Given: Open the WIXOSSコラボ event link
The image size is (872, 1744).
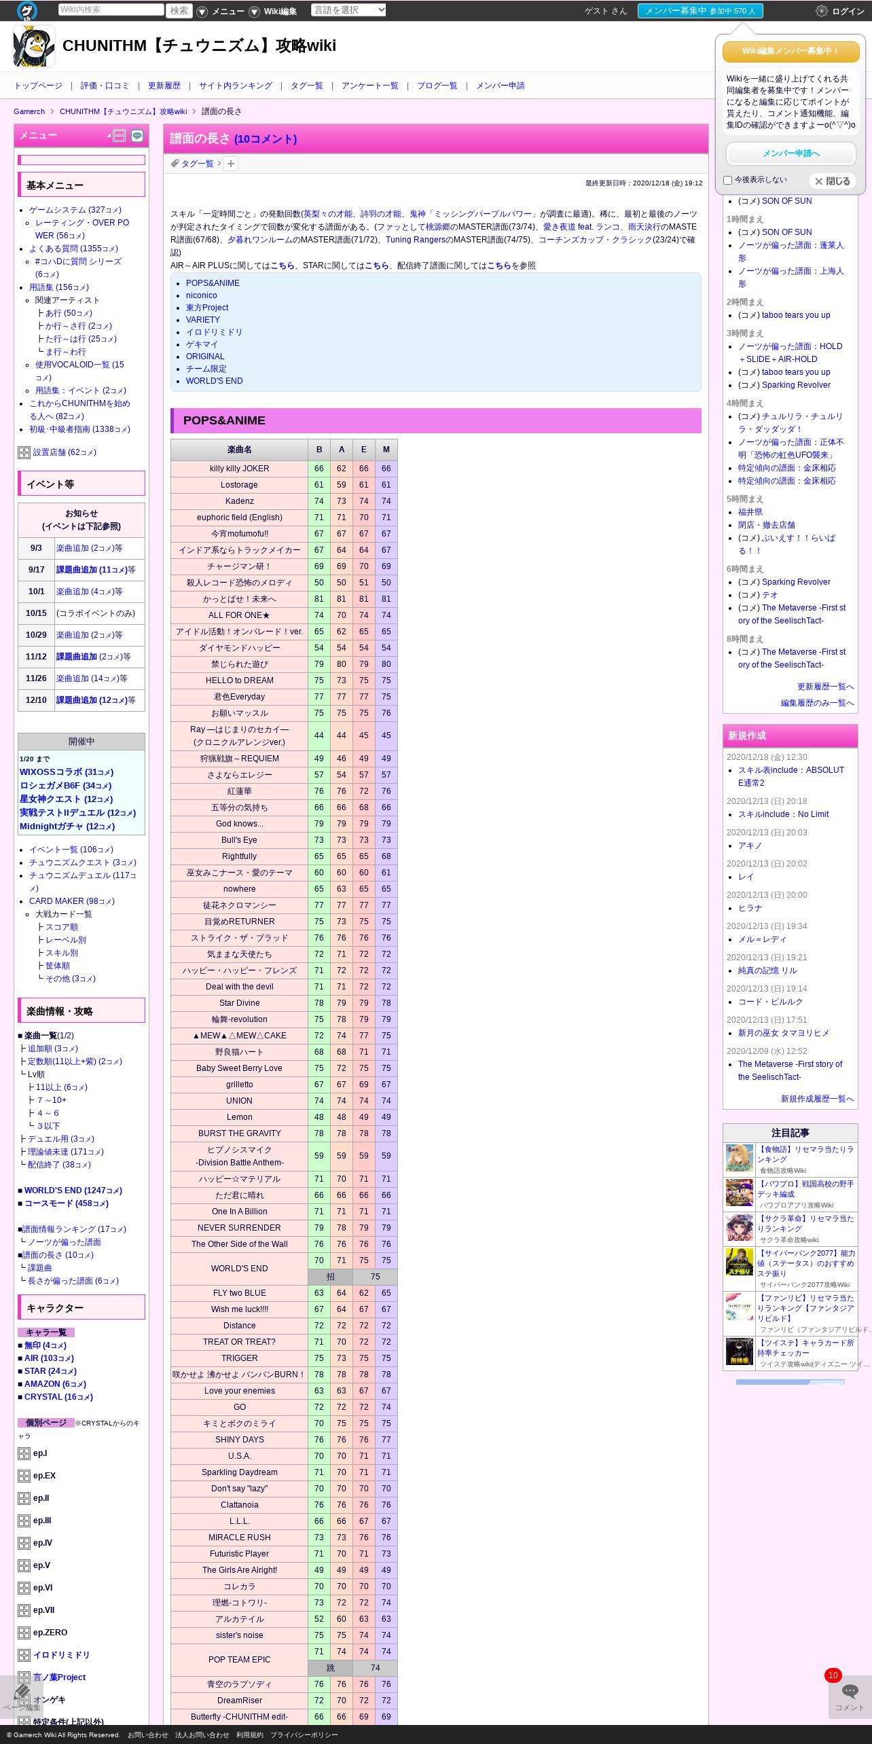Looking at the screenshot, I should tap(67, 772).
